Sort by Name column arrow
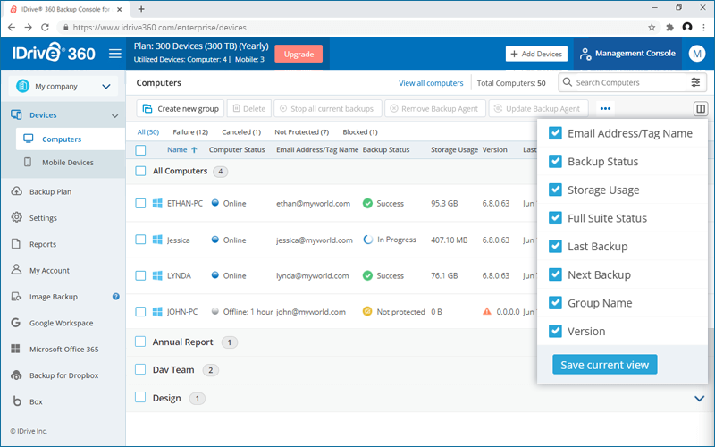 pos(194,150)
